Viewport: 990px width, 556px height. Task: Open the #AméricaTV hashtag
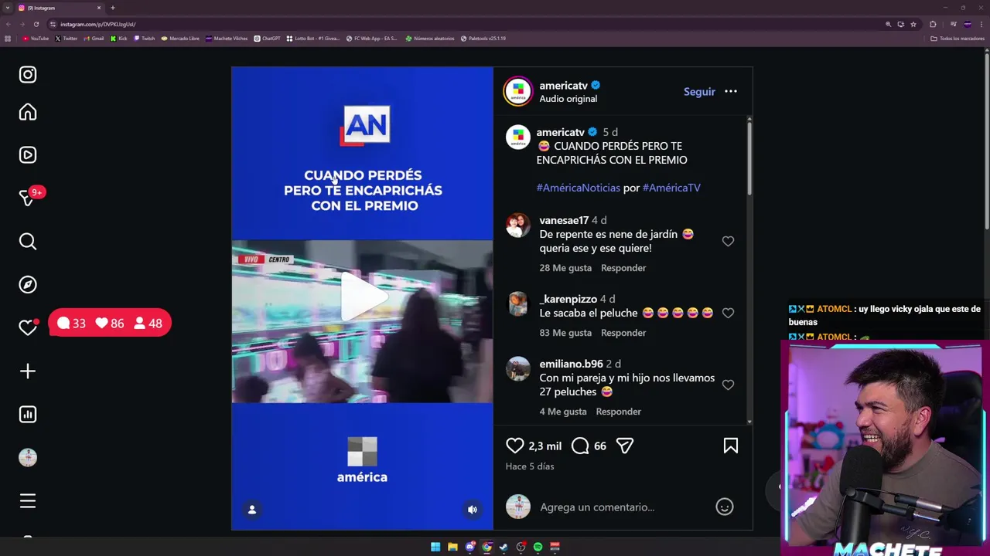(671, 188)
